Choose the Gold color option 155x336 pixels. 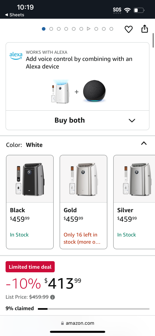coord(83,202)
